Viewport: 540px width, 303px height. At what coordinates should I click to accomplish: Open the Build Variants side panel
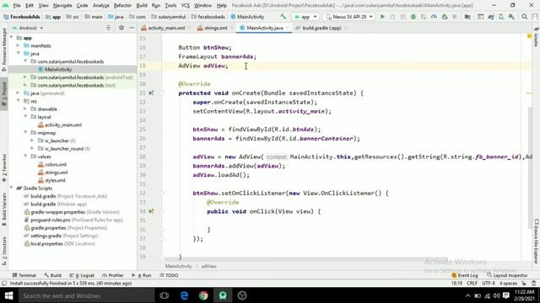[4, 209]
